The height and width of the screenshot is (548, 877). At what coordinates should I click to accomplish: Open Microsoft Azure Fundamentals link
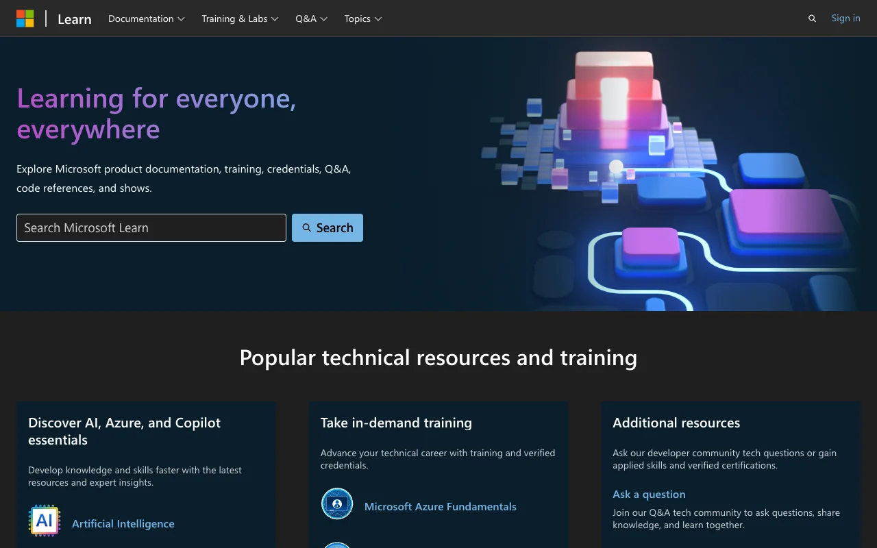coord(441,506)
